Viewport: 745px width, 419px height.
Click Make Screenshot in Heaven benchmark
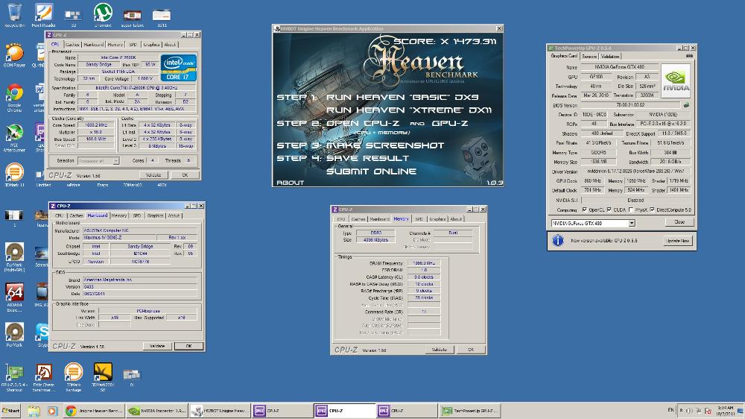click(385, 145)
